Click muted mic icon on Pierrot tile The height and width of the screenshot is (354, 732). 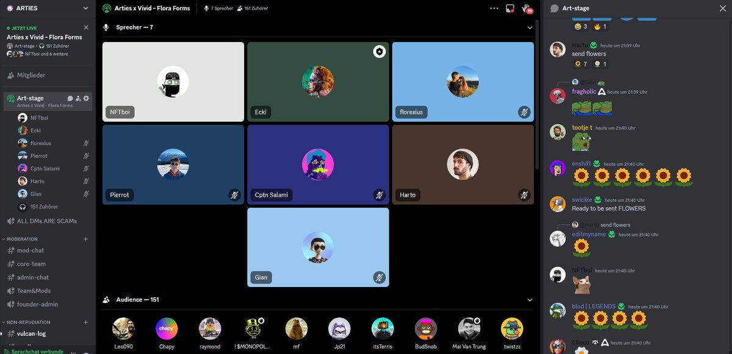point(234,195)
